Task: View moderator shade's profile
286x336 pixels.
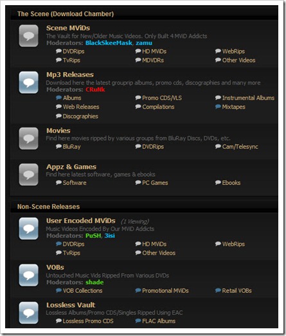Action: (x=94, y=283)
